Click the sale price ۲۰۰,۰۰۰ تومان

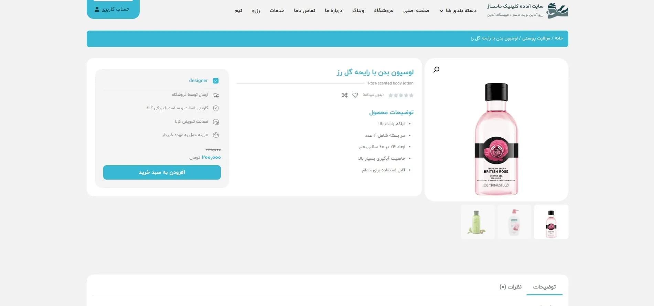(x=205, y=157)
